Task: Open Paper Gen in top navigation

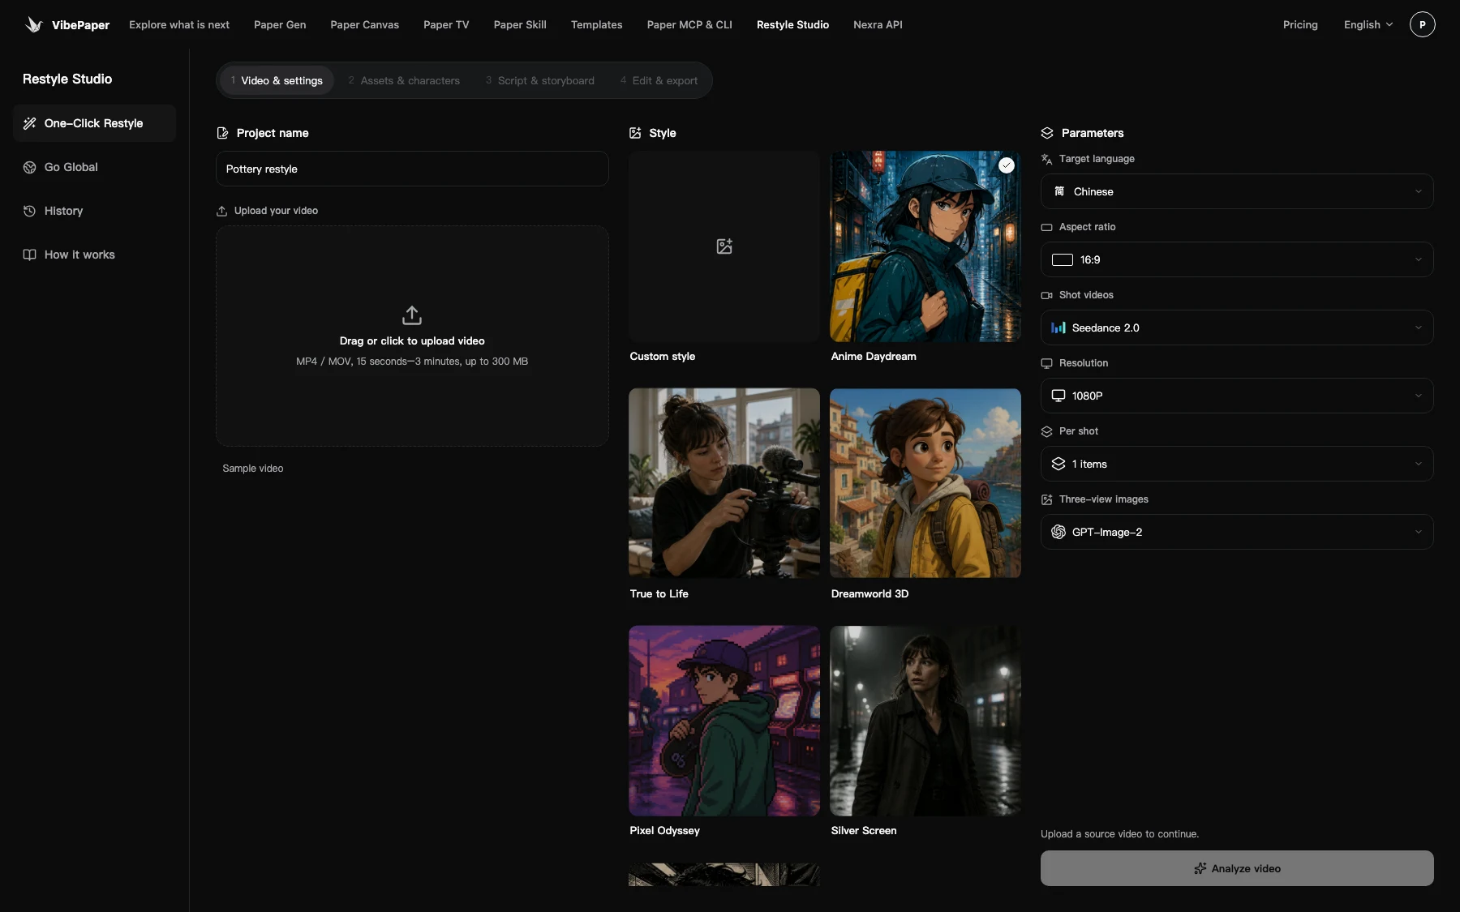Action: pos(280,24)
